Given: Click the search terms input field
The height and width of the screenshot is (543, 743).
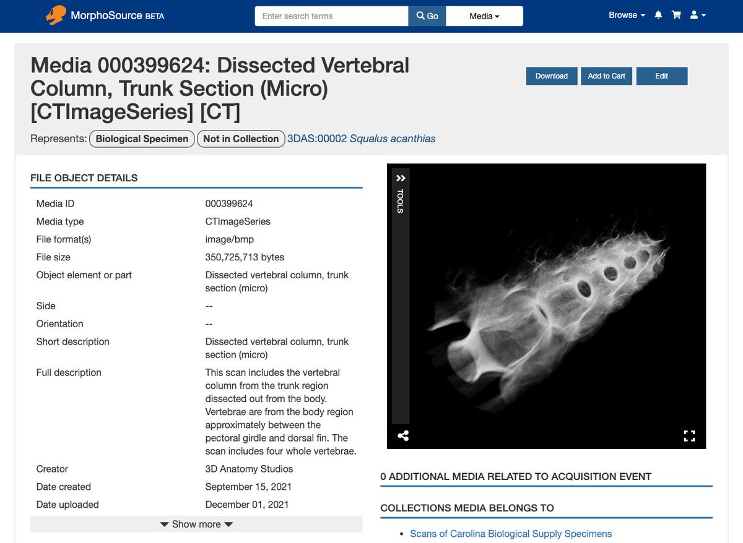Looking at the screenshot, I should tap(332, 16).
